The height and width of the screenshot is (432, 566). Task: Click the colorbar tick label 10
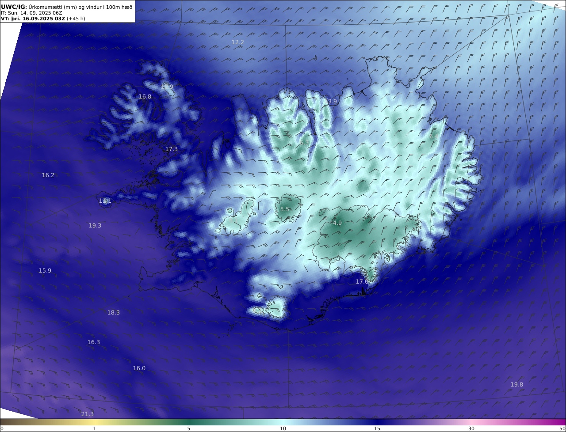tap(283, 429)
